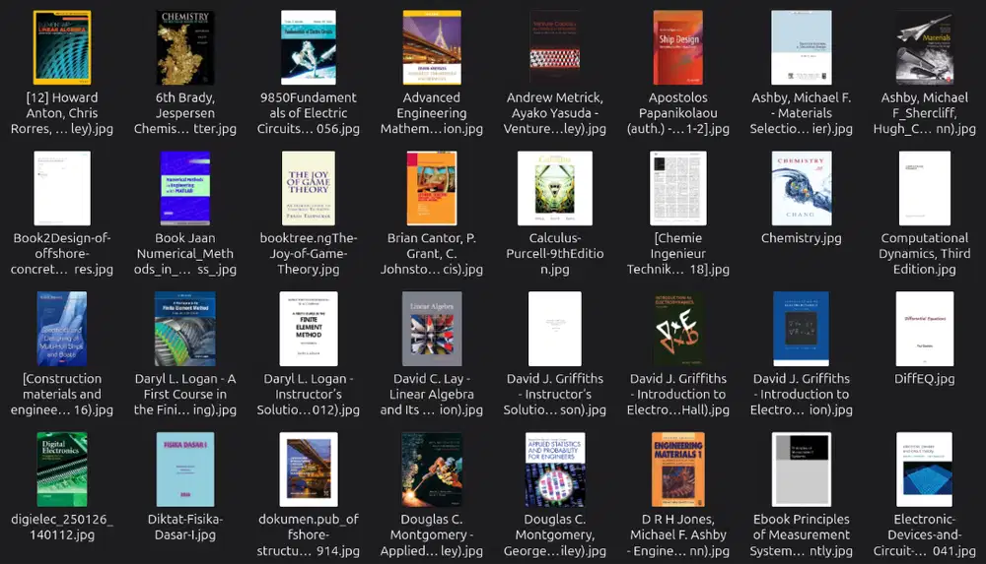This screenshot has height=564, width=986.
Task: Select the Multi-Hull Ships and Boats cover
Action: [x=61, y=329]
